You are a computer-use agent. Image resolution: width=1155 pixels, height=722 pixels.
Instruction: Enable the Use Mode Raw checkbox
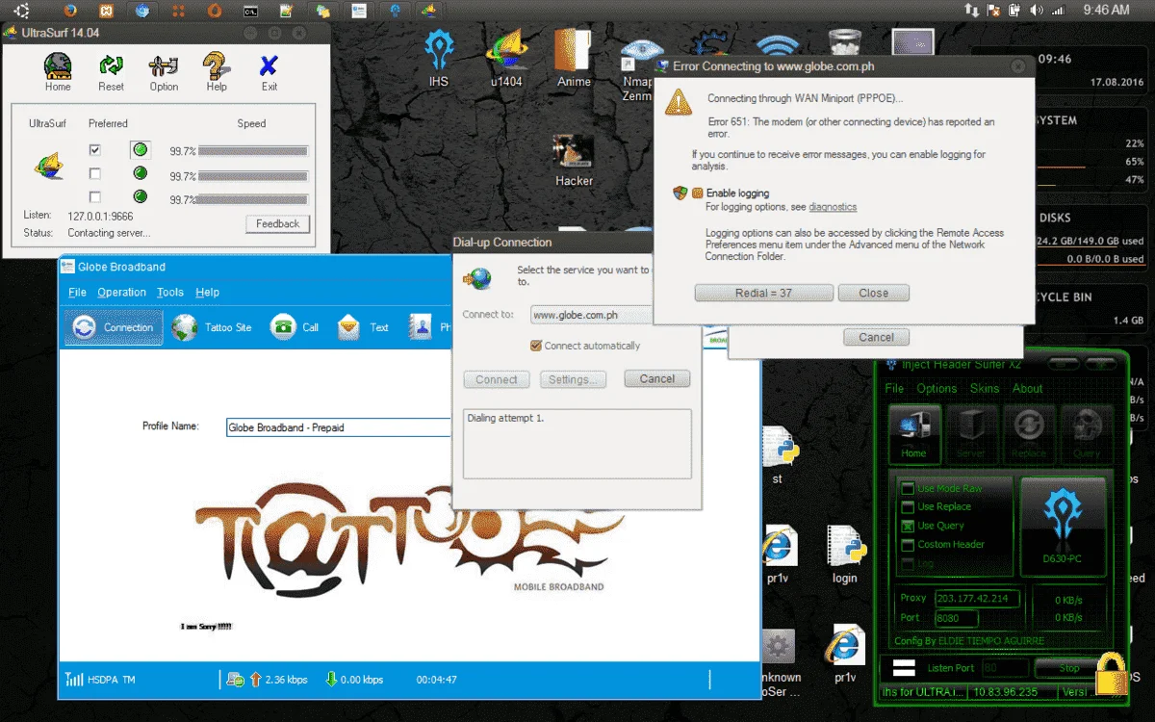tap(907, 489)
